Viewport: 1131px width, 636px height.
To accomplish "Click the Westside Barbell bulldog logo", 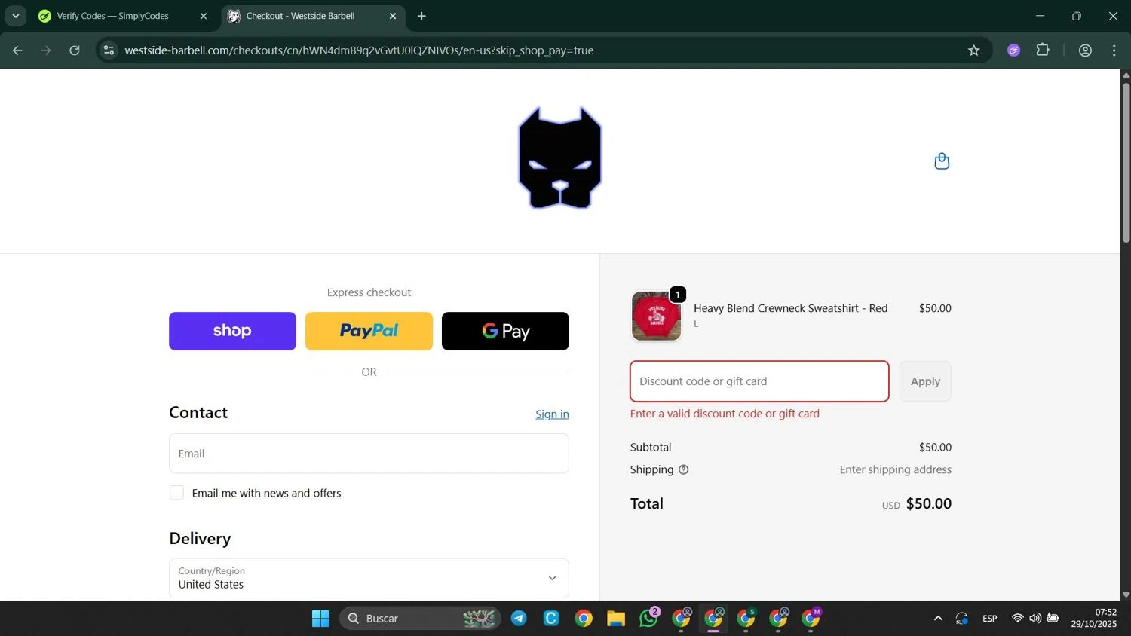I will [559, 158].
